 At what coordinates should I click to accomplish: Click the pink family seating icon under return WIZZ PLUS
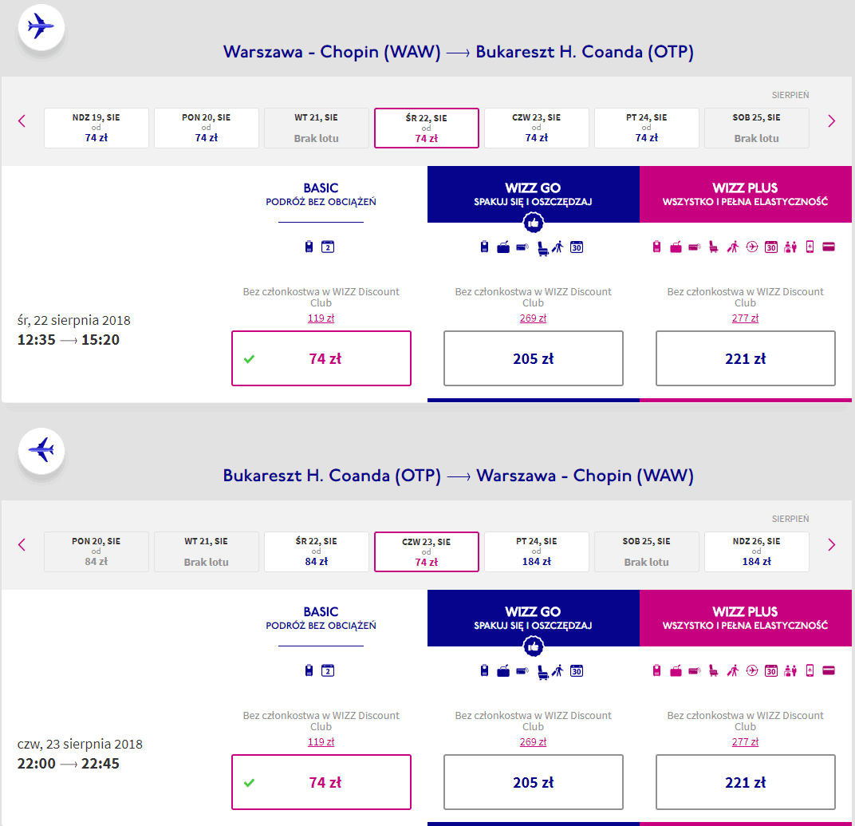tap(790, 671)
